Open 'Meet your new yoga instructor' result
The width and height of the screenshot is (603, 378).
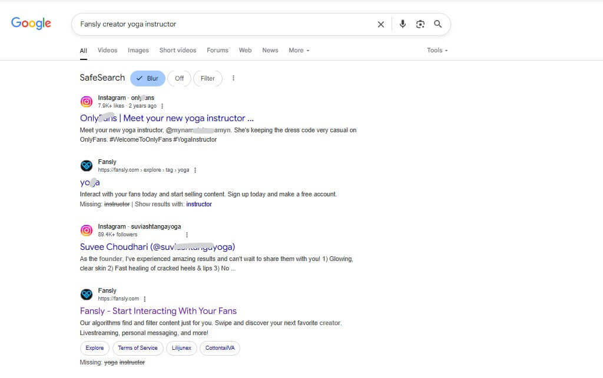167,118
